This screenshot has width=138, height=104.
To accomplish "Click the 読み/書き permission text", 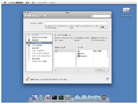I will tap(98, 51).
